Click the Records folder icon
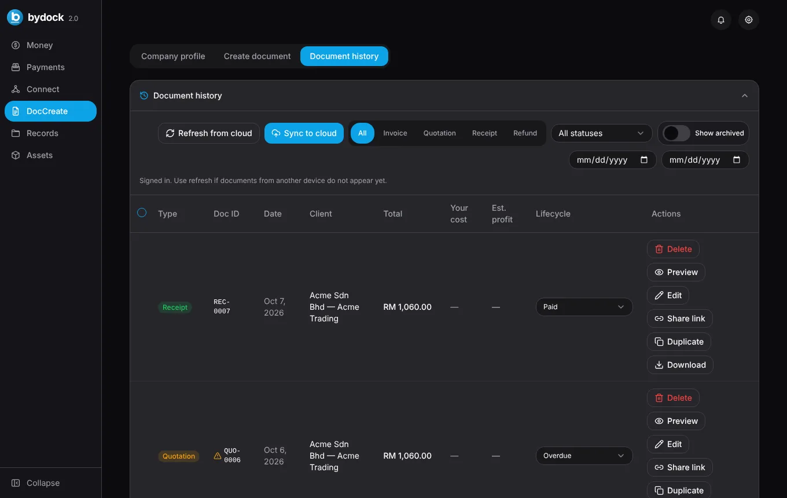The width and height of the screenshot is (787, 498). click(x=16, y=133)
